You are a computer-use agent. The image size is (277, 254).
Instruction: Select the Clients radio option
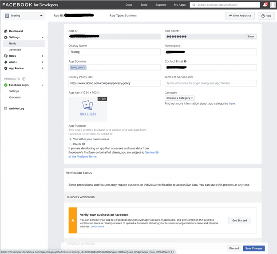coord(71,144)
